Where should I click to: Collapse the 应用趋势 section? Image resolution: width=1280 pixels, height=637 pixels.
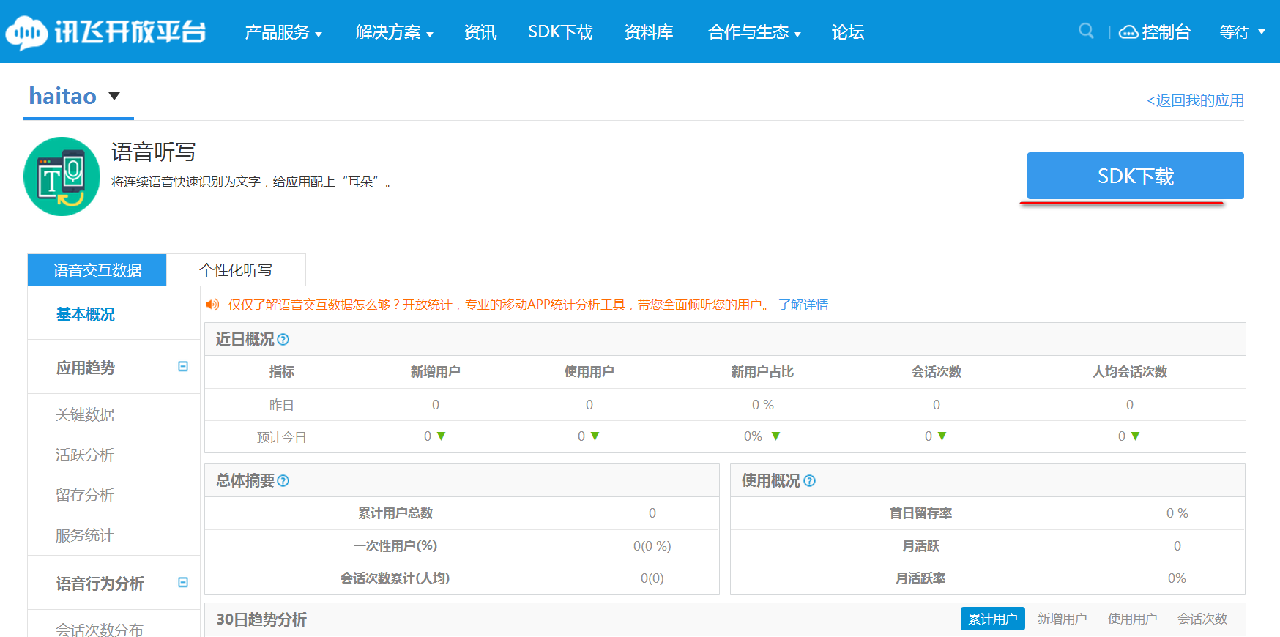pos(183,366)
